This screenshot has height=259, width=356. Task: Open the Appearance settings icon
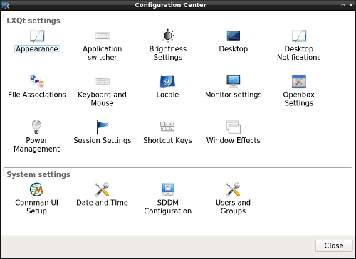(x=37, y=36)
